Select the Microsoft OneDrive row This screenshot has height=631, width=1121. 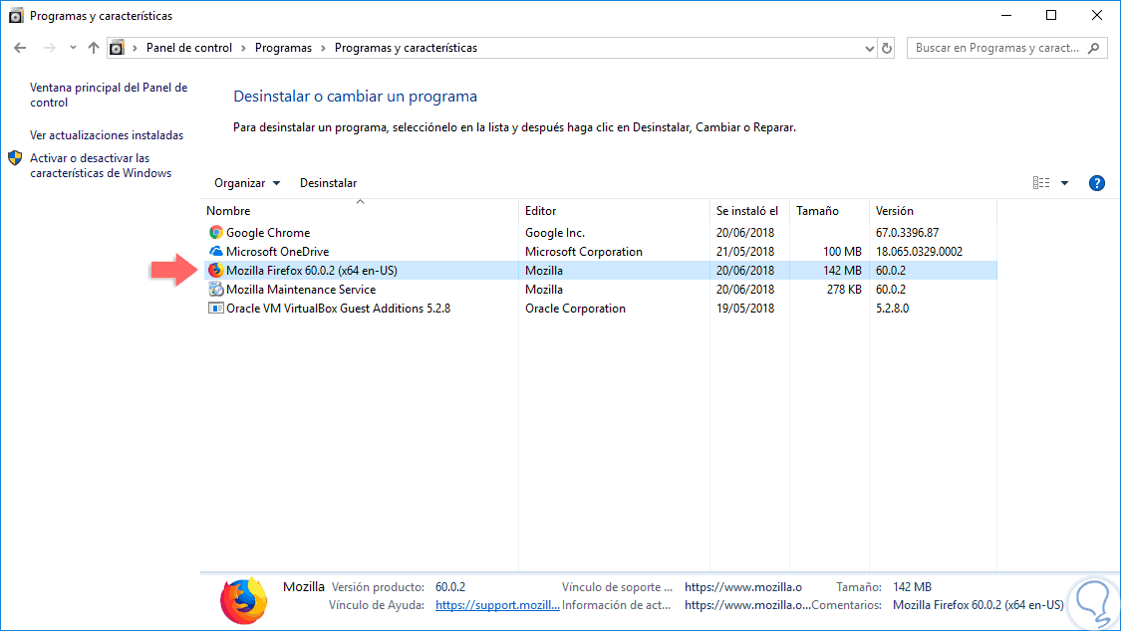[x=600, y=251]
